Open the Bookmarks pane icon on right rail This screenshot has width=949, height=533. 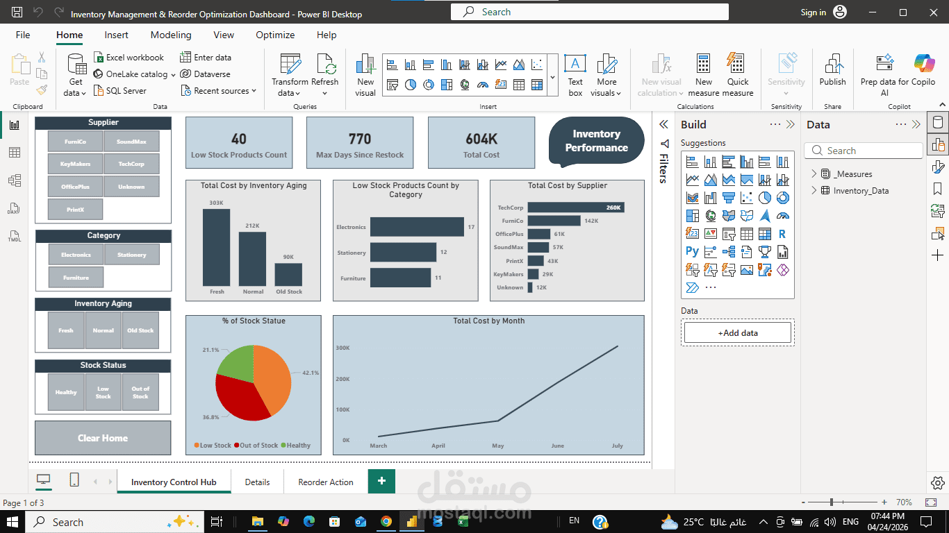pyautogui.click(x=938, y=189)
